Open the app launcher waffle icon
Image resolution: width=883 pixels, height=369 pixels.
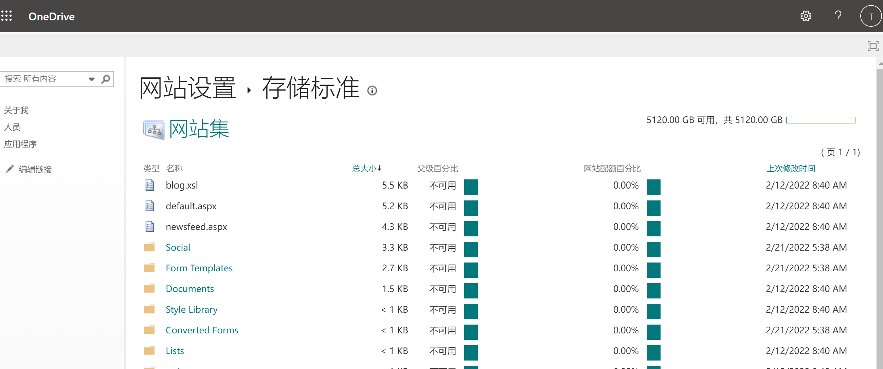pos(6,15)
